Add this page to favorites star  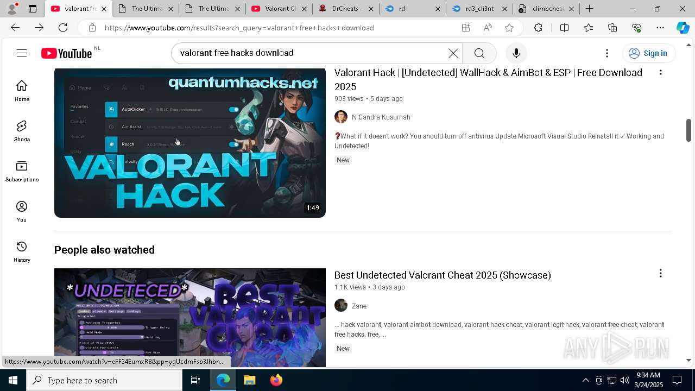click(x=509, y=28)
